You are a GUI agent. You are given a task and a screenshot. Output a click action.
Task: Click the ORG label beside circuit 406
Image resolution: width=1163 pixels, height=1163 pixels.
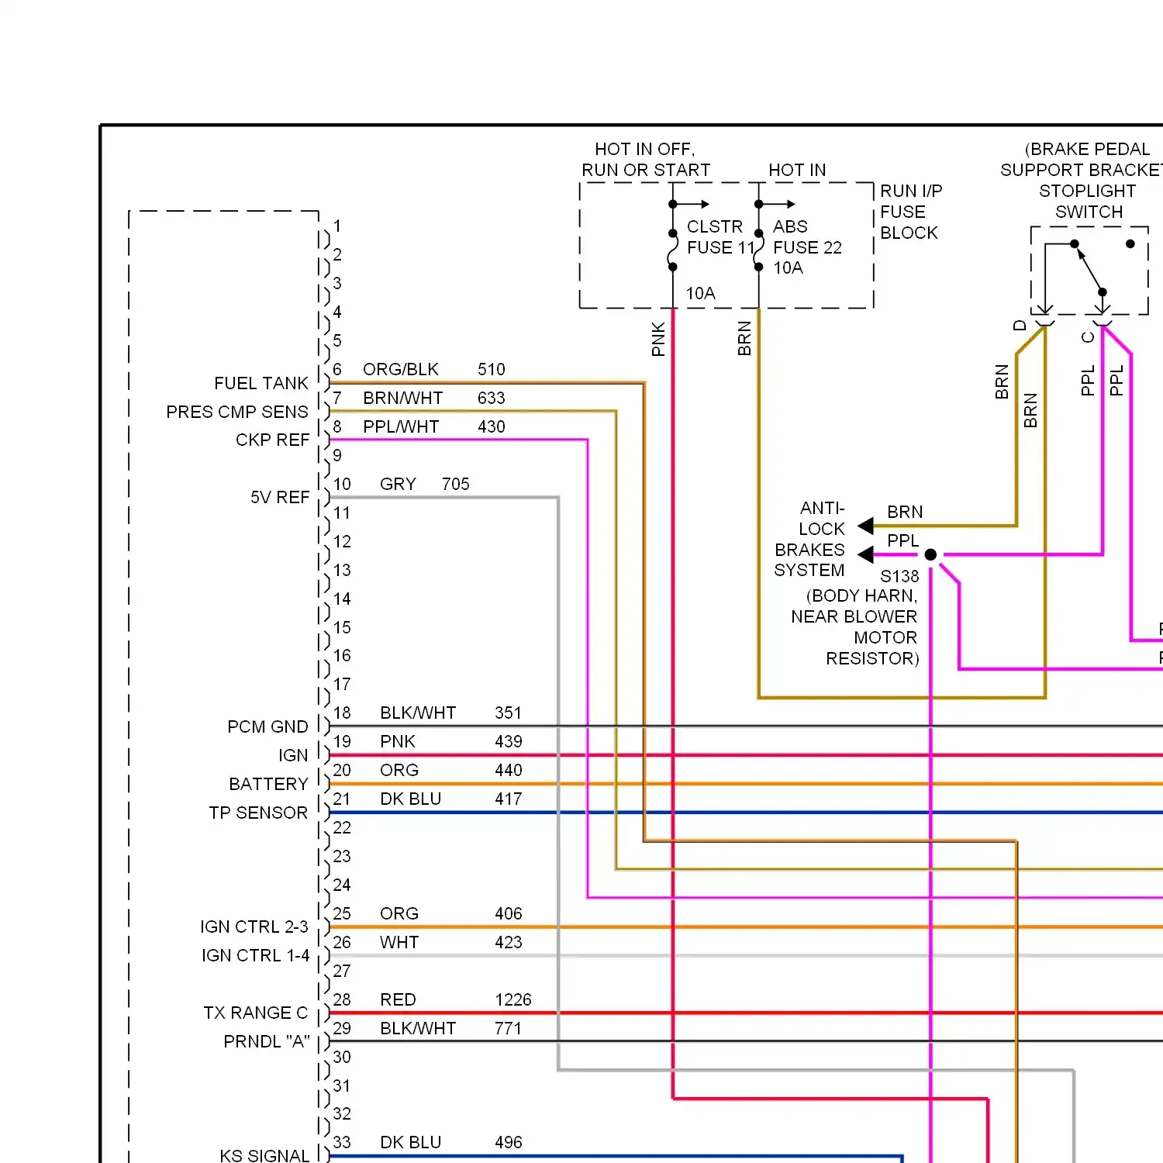pyautogui.click(x=399, y=913)
